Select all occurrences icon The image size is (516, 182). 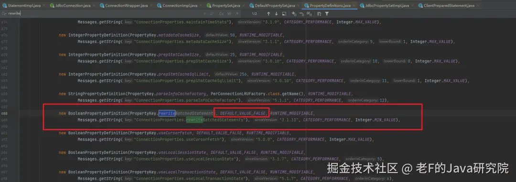pyautogui.click(x=309, y=13)
